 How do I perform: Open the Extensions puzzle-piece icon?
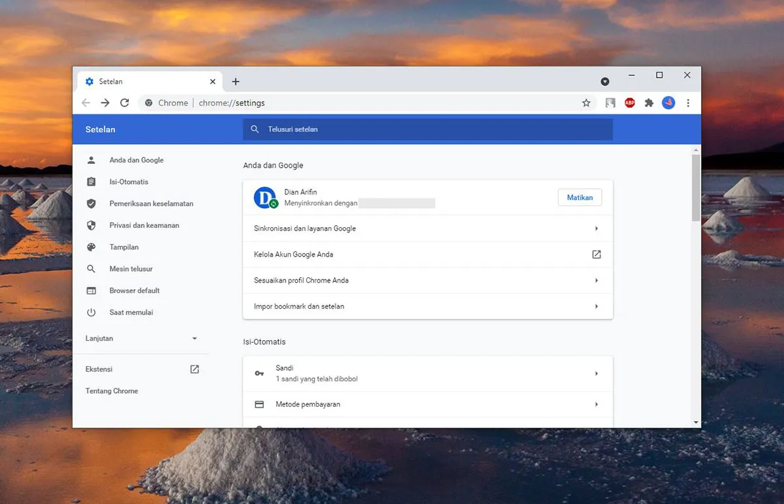(649, 103)
